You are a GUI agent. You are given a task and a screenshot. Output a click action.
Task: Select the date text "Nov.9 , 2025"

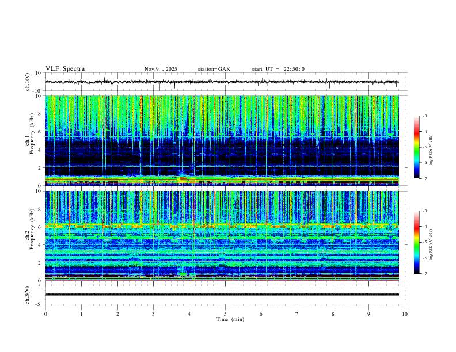(161, 69)
